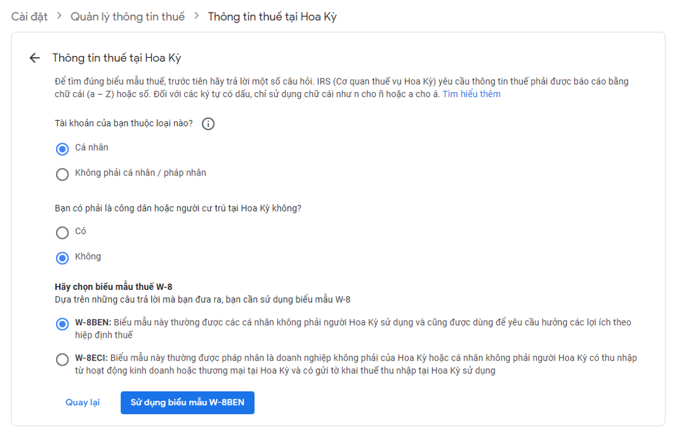Click the Thông tin thuế tại Hoa Kỳ breadcrumb
The image size is (686, 441).
click(272, 17)
